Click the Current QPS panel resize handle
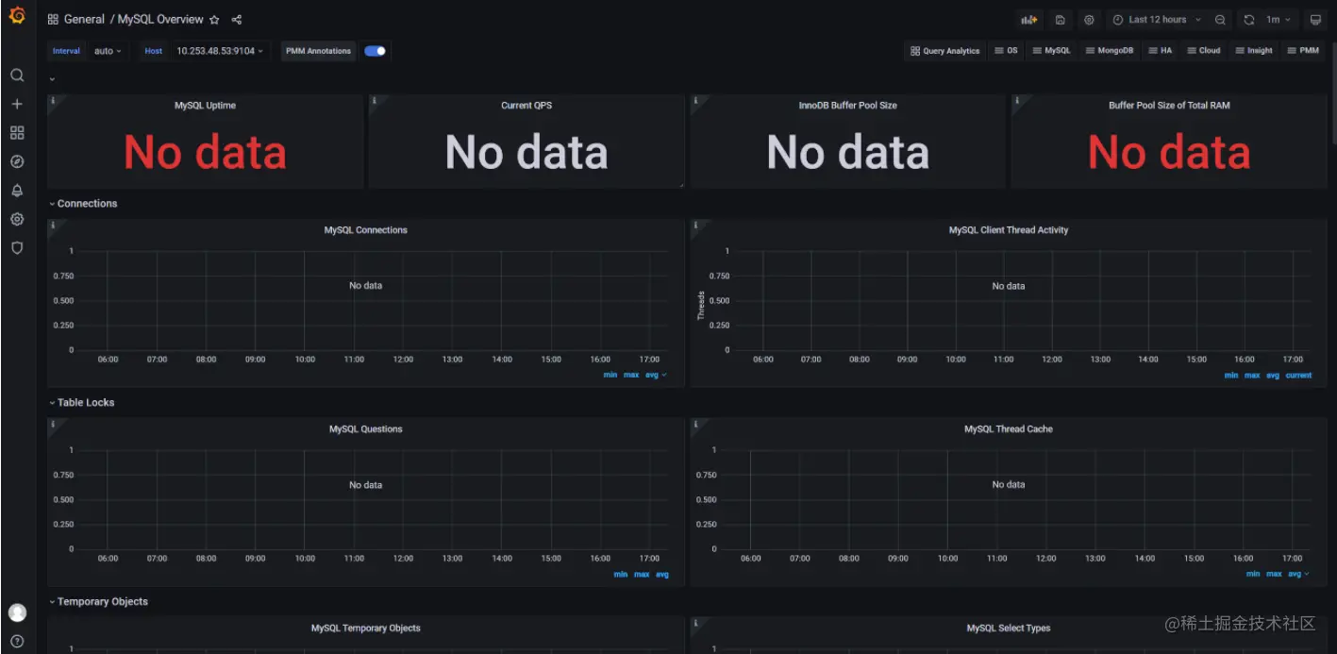Screen dimensions: 1337x654 pyautogui.click(x=679, y=184)
